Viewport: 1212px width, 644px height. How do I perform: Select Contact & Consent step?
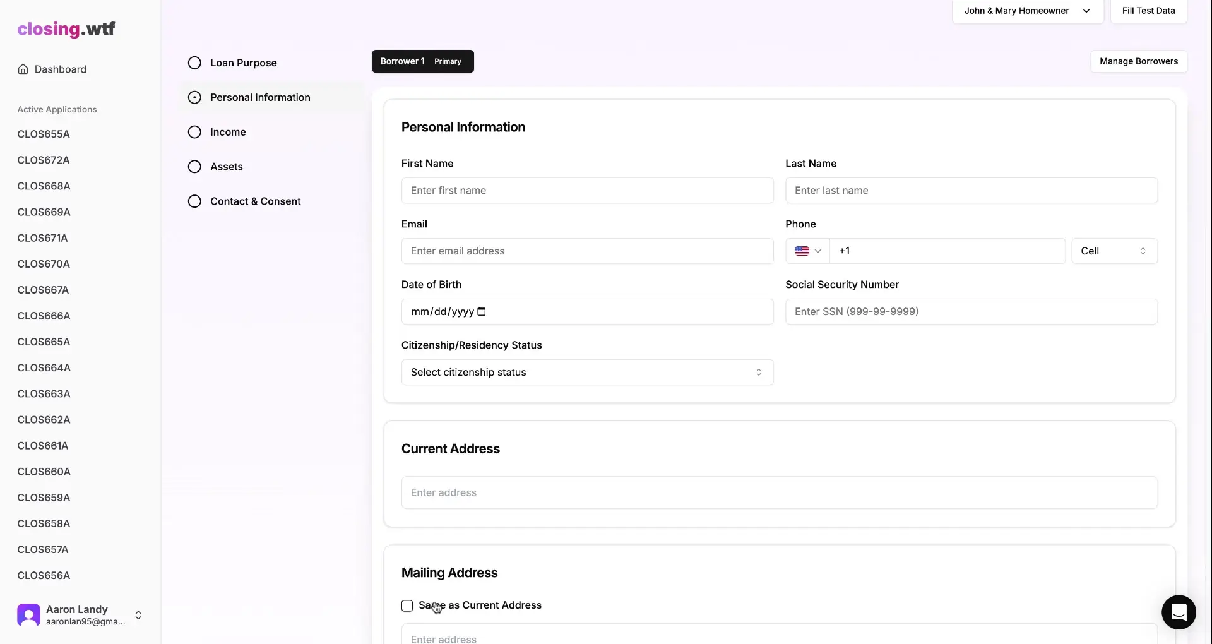coord(194,201)
